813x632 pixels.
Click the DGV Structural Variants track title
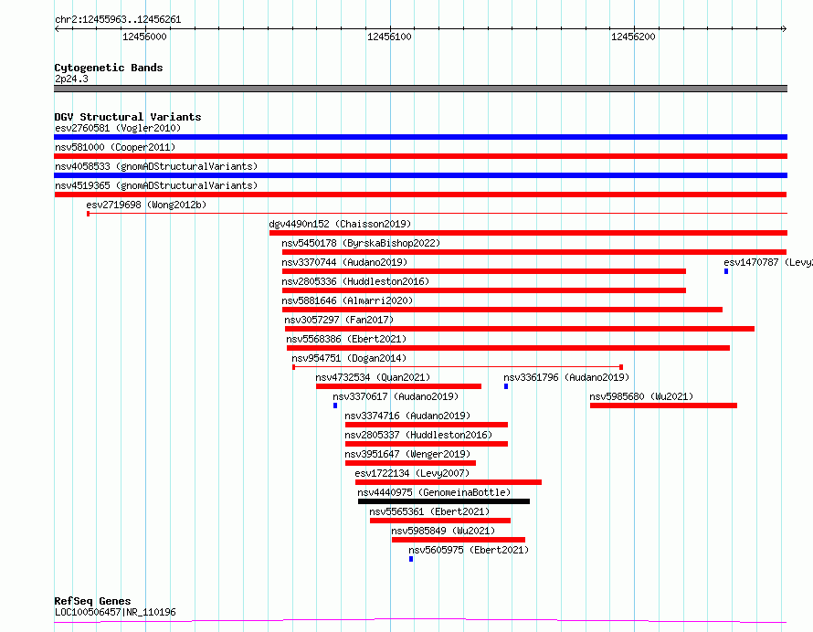[x=128, y=117]
